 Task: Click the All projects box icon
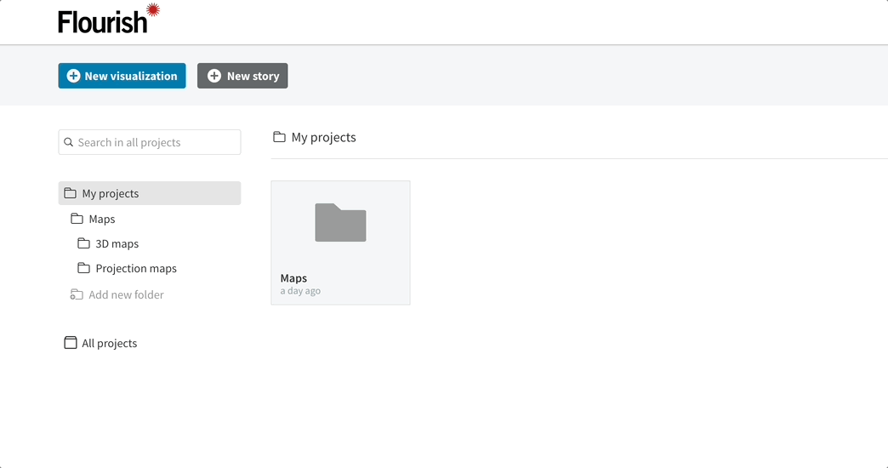[x=71, y=343]
